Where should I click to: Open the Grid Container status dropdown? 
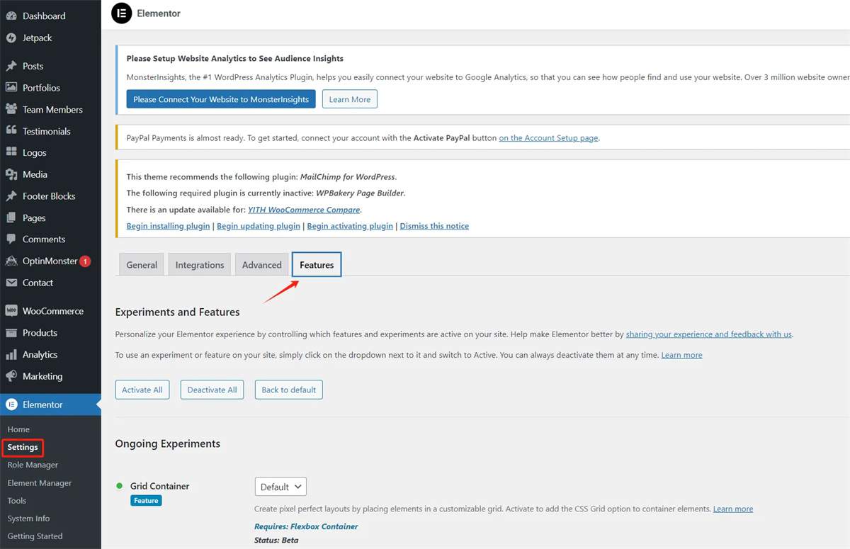pyautogui.click(x=280, y=487)
